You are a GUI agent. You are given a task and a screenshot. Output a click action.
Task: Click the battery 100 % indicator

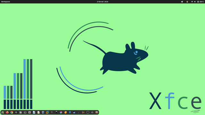tap(201, 2)
